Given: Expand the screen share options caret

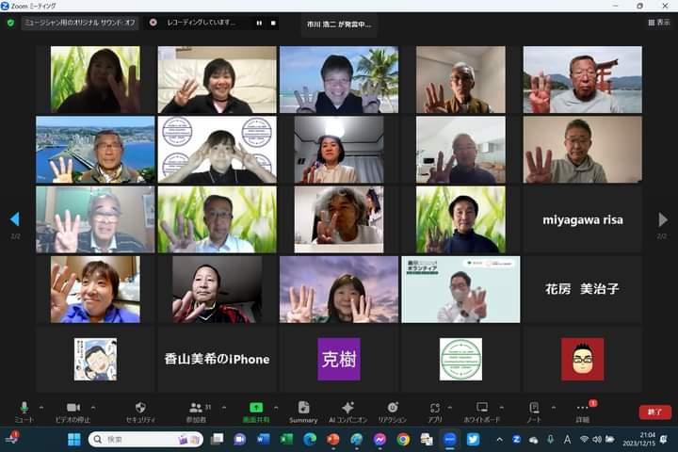Looking at the screenshot, I should pyautogui.click(x=277, y=407).
